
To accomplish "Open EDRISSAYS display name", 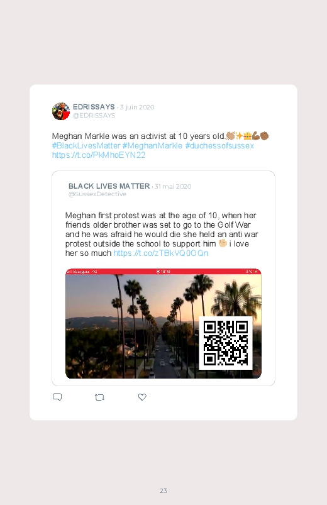I will click(94, 107).
